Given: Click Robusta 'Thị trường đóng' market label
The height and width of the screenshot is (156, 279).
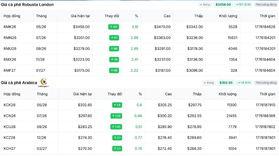Looking at the screenshot, I should point(266,5).
